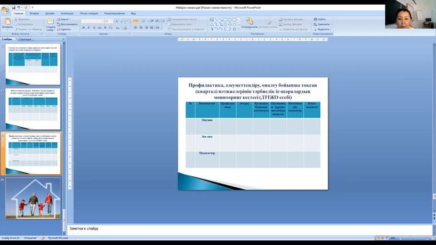This screenshot has width=436, height=245.
Task: Click Русский (Россия) language in status bar
Action: click(x=58, y=238)
